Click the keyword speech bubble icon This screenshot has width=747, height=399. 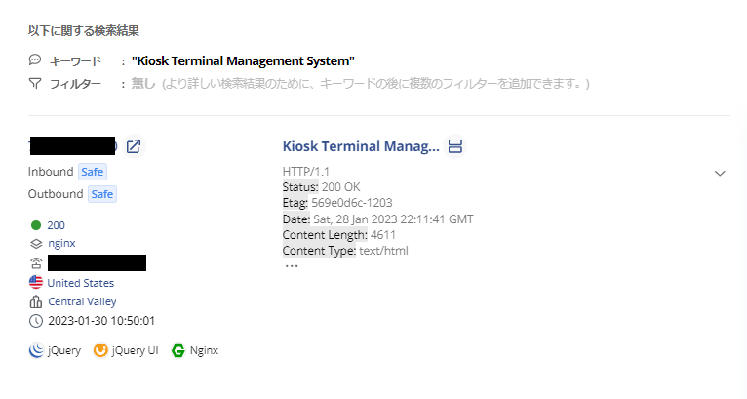[x=35, y=60]
